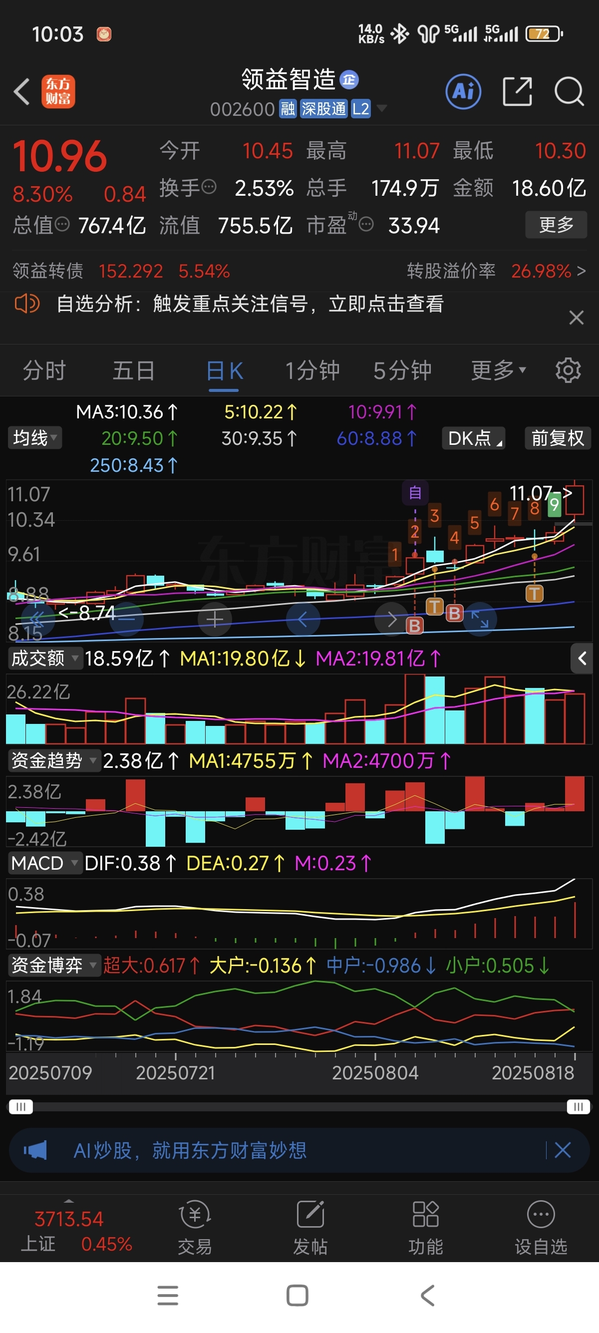Tap the L2 level badge
Screen dimensions: 599x1333
pyautogui.click(x=360, y=109)
